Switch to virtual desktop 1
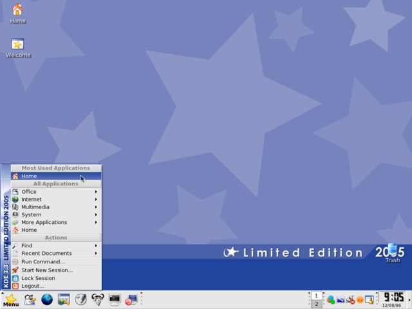 (316, 295)
